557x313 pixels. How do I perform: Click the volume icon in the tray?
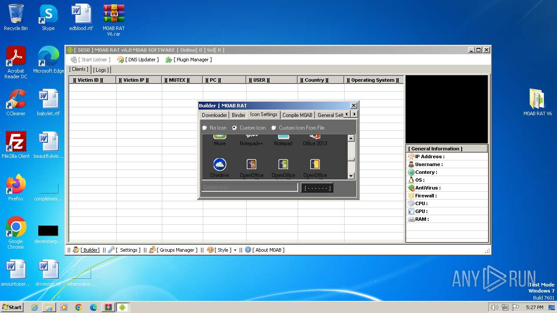coord(494,307)
